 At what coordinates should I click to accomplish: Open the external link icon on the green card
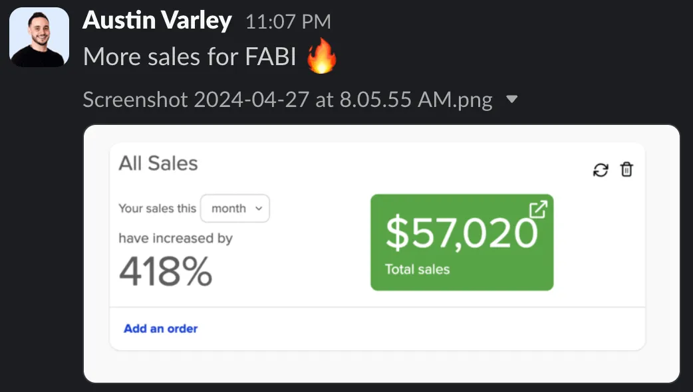click(537, 209)
